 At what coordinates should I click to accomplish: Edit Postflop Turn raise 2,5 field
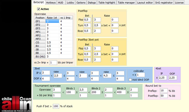[97, 25]
